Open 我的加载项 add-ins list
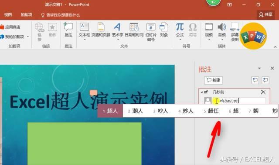 click(x=13, y=36)
